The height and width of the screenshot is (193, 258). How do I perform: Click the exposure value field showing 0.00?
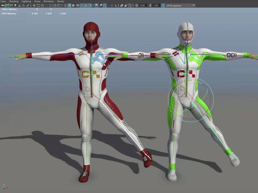pos(143,5)
